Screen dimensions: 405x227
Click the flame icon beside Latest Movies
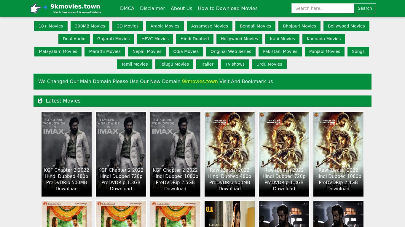(40, 101)
